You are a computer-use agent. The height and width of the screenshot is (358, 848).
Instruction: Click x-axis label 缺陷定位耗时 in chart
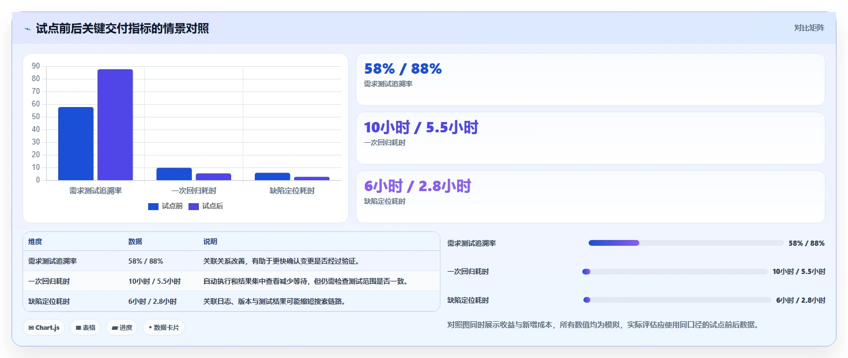[x=292, y=191]
